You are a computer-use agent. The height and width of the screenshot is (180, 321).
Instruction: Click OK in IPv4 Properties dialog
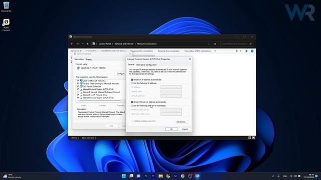[172, 129]
